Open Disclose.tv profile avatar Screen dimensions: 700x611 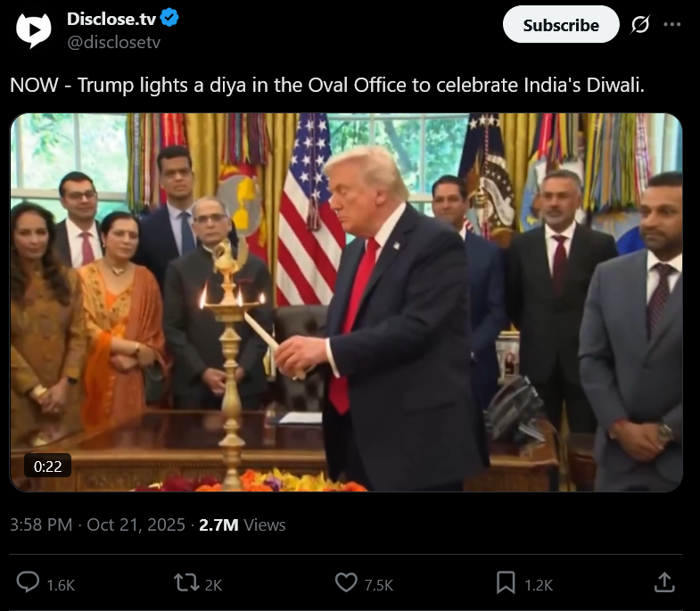tap(34, 30)
